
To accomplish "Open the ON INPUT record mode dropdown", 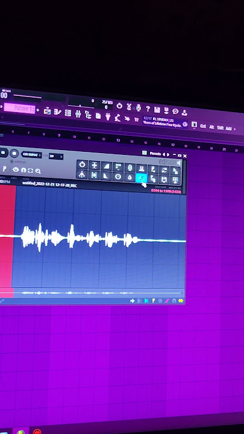I will [32, 155].
